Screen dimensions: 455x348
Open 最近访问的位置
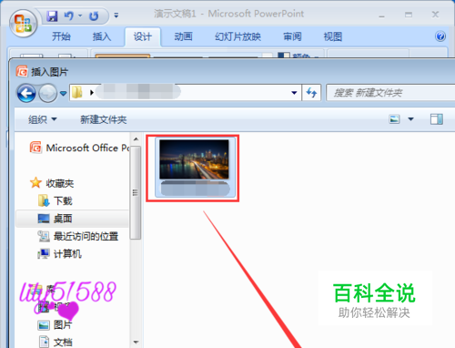tap(78, 236)
